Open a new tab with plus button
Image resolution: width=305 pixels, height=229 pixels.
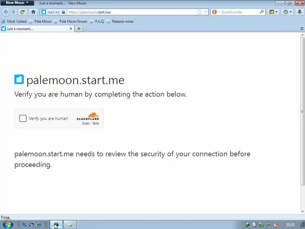click(79, 29)
